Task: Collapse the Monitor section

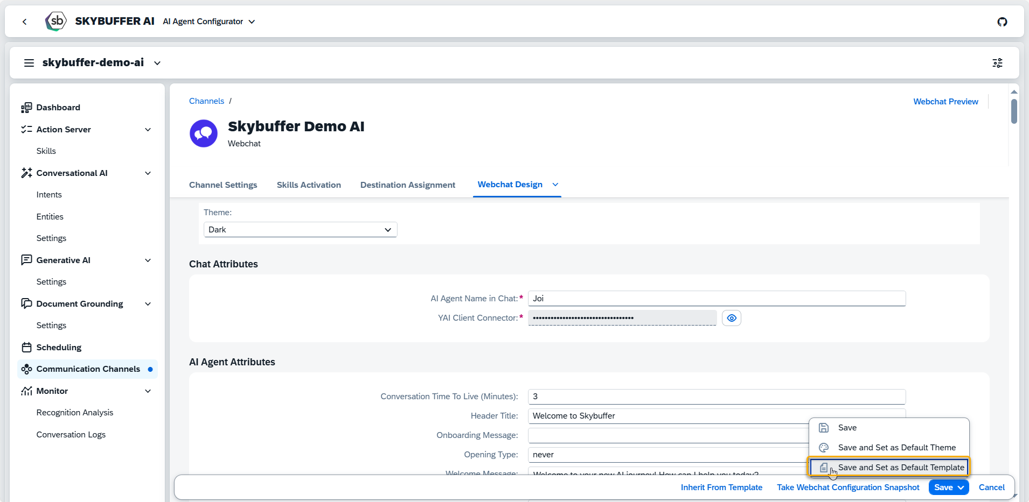Action: point(148,391)
